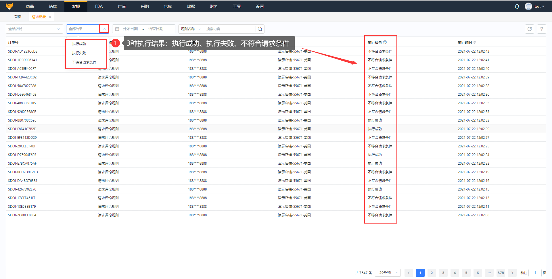Screen dimensions: 552x279
Task: Go to page 4
Action: [x=455, y=273]
